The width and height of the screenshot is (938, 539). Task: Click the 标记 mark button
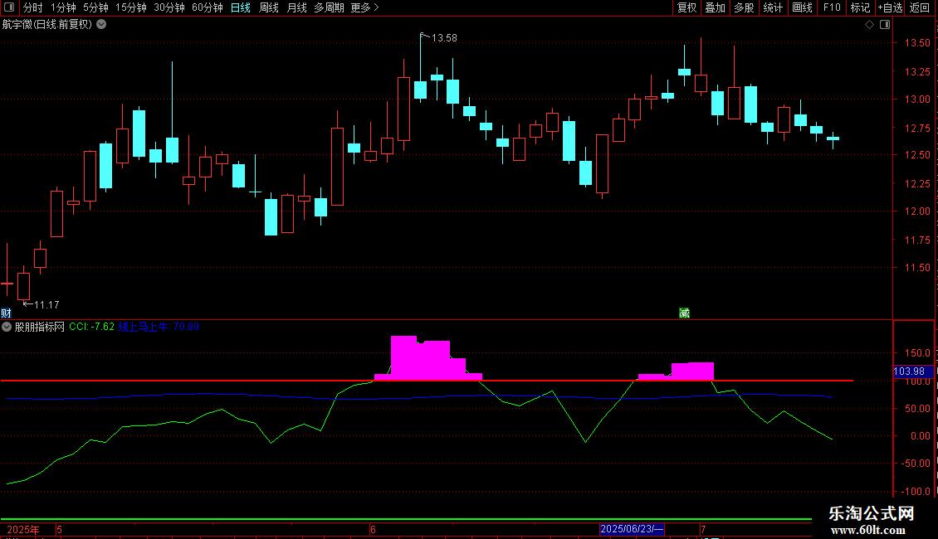tap(860, 7)
